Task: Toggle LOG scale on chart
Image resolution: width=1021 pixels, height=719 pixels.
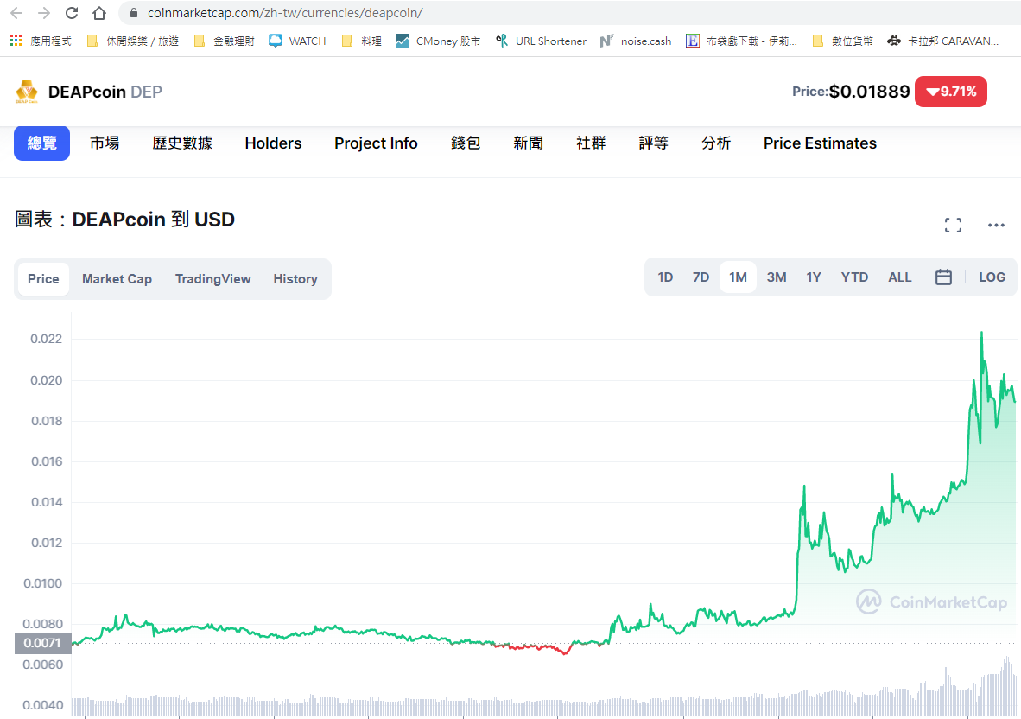Action: pos(992,277)
